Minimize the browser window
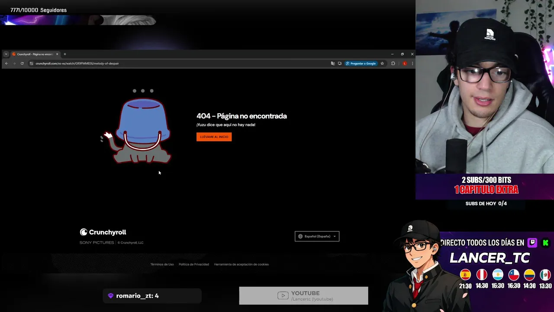The height and width of the screenshot is (312, 554). (x=392, y=54)
